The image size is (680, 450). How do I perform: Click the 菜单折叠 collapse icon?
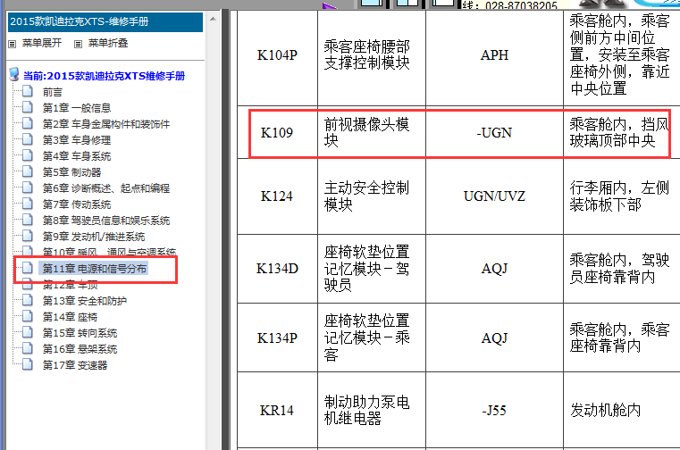[x=78, y=44]
